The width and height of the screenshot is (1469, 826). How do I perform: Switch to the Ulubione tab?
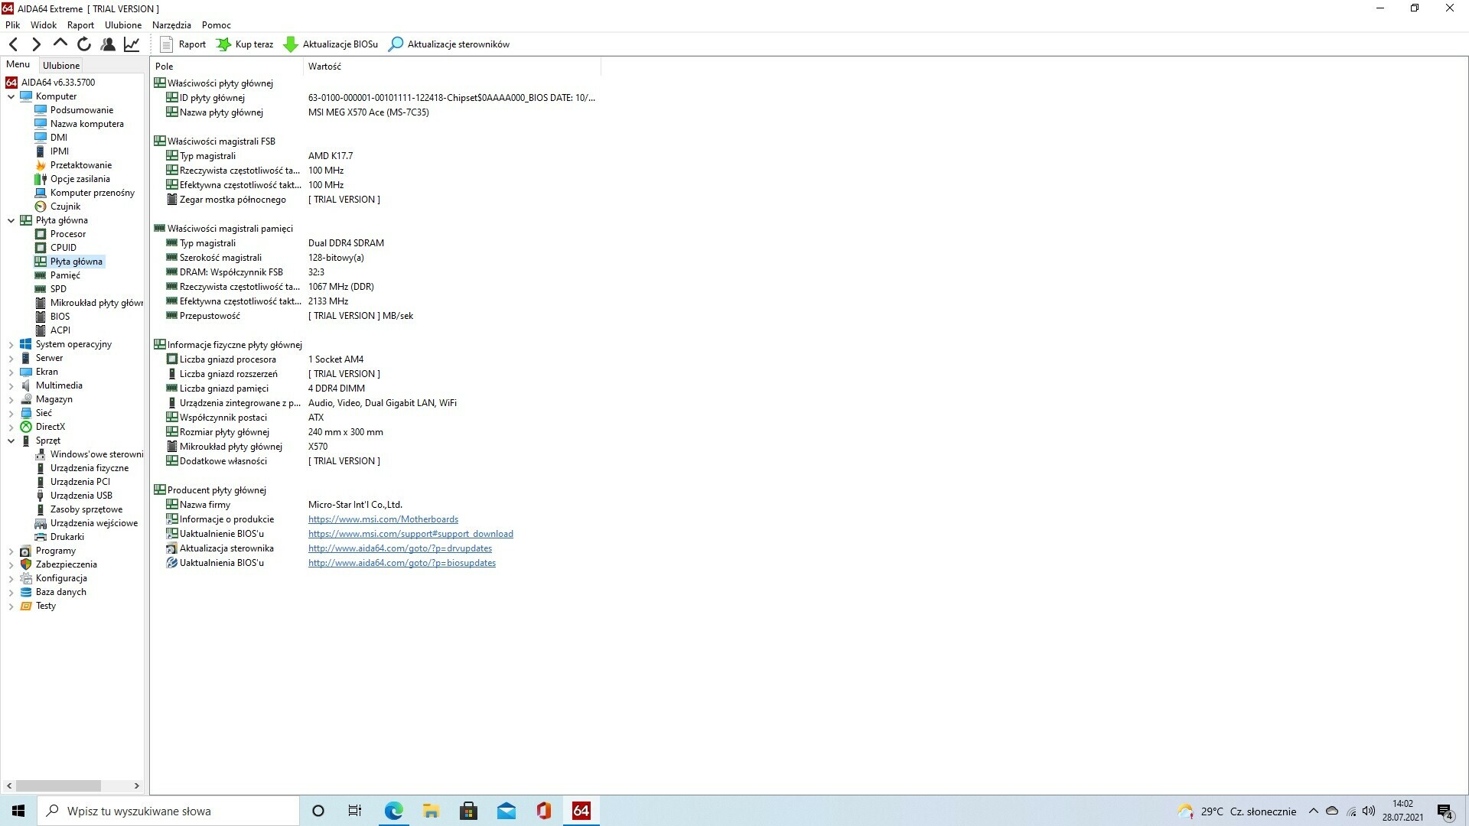tap(61, 66)
